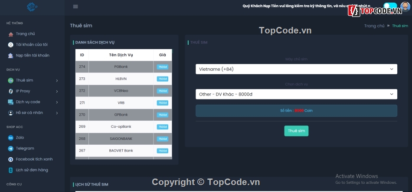Click the Lịch sử đơn hàng icon
The width and height of the screenshot is (412, 192).
coord(10,170)
